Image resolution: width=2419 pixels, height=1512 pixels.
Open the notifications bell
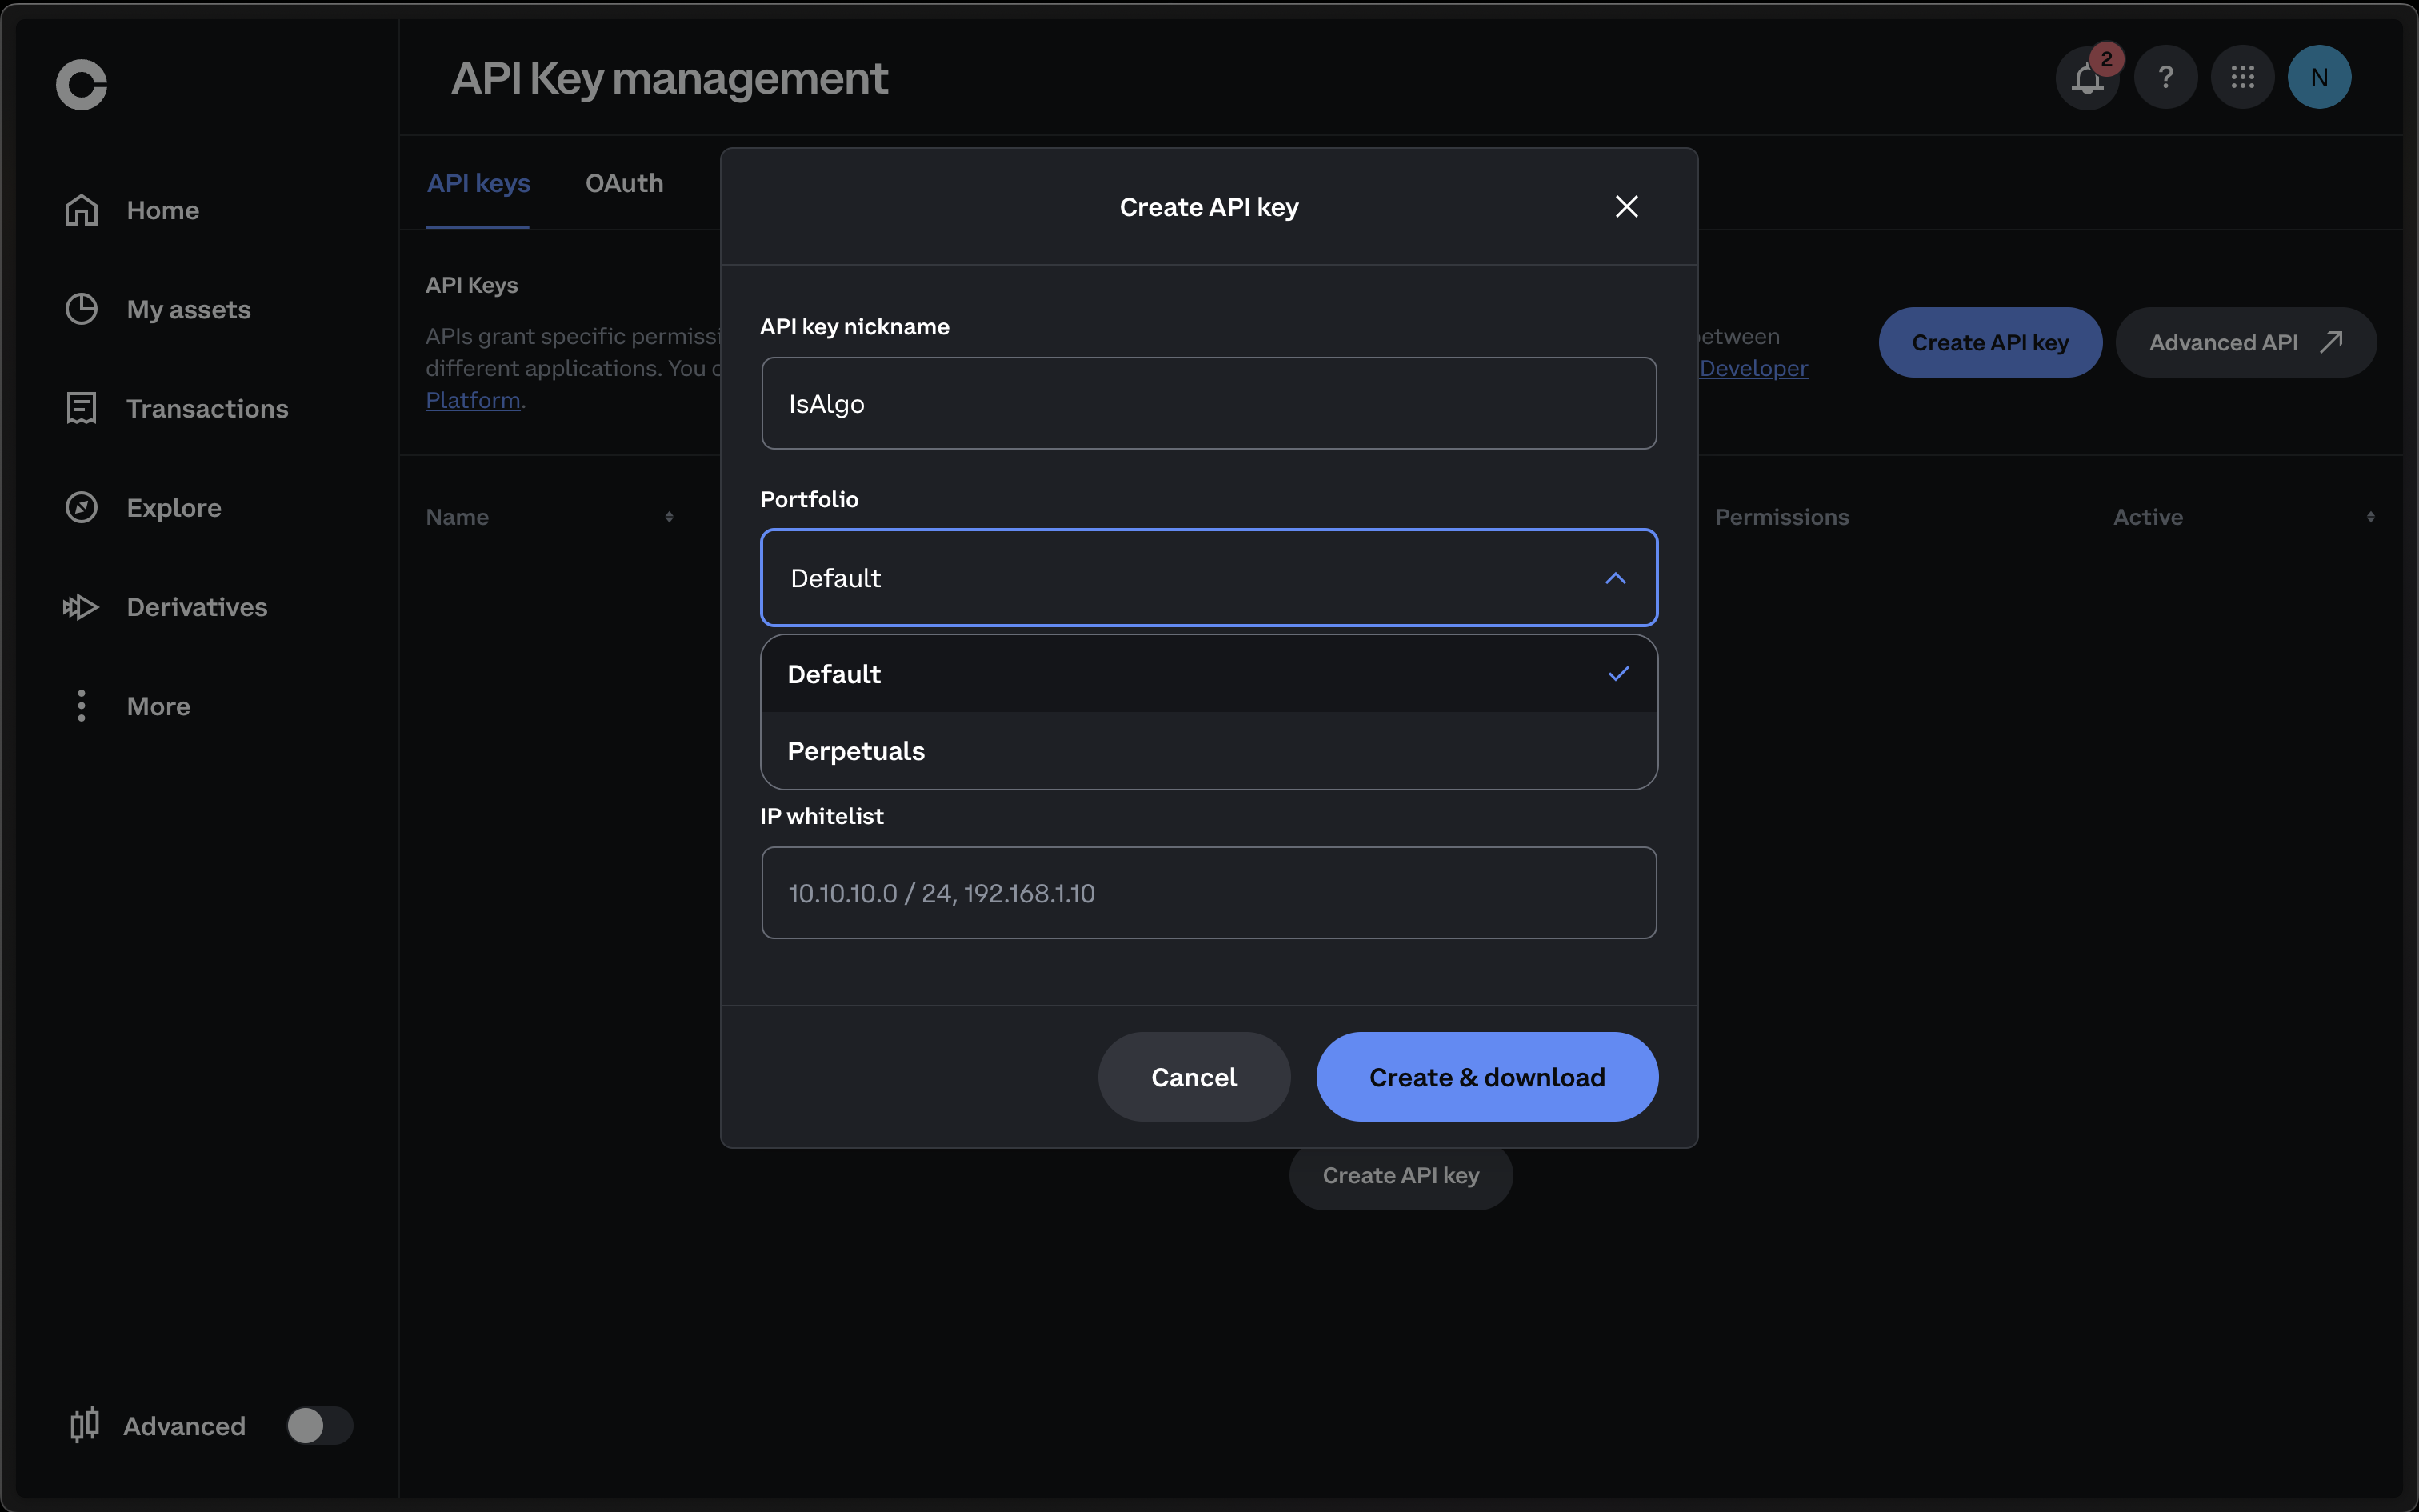point(2087,77)
